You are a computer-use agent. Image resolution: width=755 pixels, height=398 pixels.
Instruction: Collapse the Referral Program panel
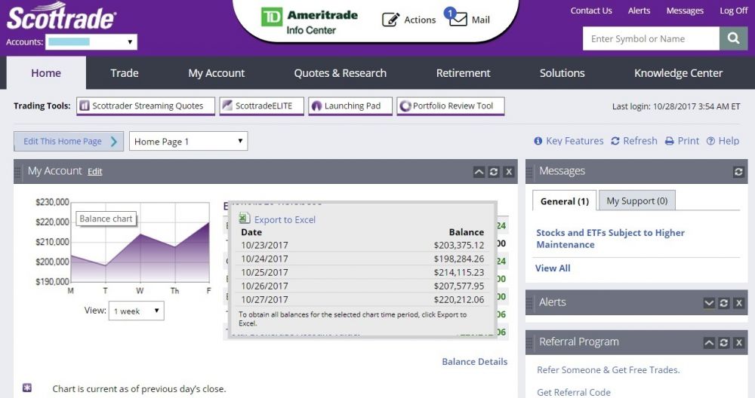(709, 342)
